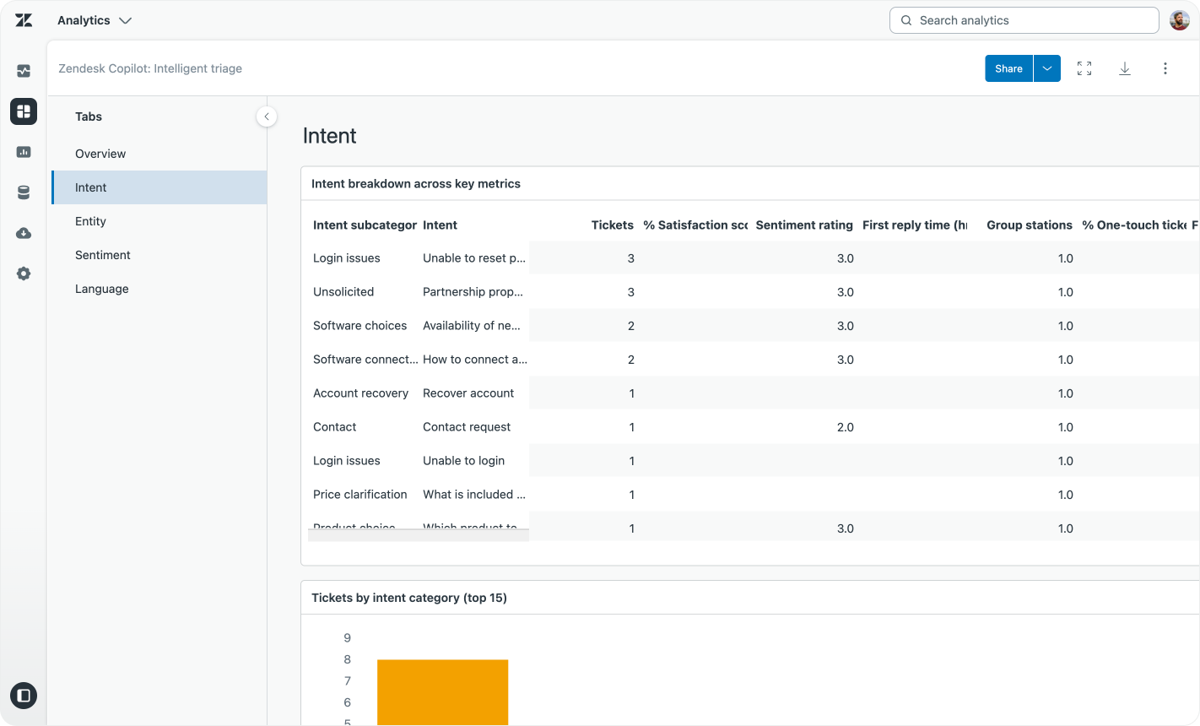Collapse the Tabs panel chevron
The width and height of the screenshot is (1200, 726).
(267, 116)
